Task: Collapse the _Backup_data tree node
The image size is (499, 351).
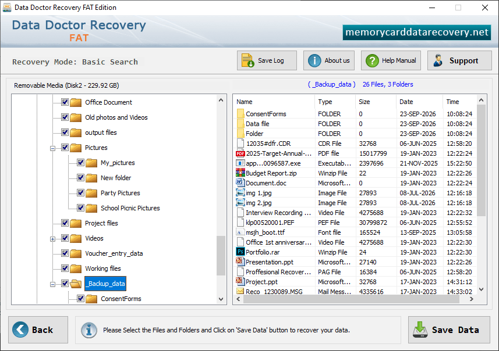Action: [52, 284]
